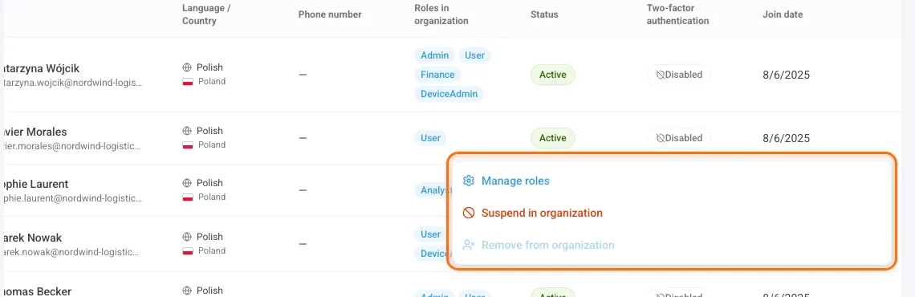The height and width of the screenshot is (297, 915).
Task: Click the globe icon in Thomas Becker's row
Action: pos(187,291)
